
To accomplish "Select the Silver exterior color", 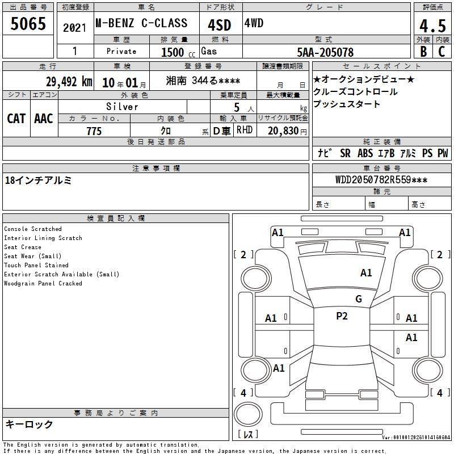I will coord(122,107).
